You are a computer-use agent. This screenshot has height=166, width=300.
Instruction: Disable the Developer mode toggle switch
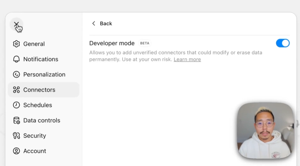[x=283, y=43]
